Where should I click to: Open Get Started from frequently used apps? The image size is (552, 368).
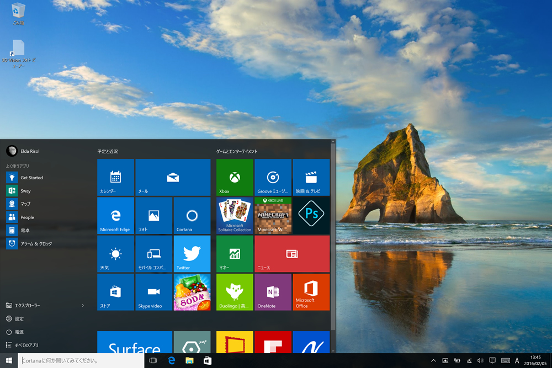click(x=46, y=178)
